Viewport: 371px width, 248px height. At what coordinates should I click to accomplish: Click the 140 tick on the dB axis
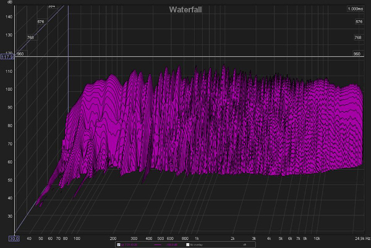click(10, 17)
